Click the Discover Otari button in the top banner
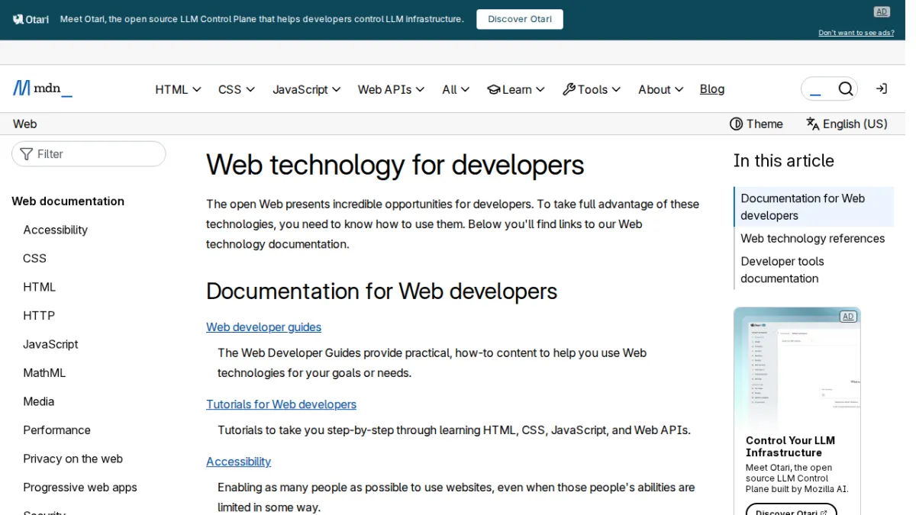 [520, 19]
